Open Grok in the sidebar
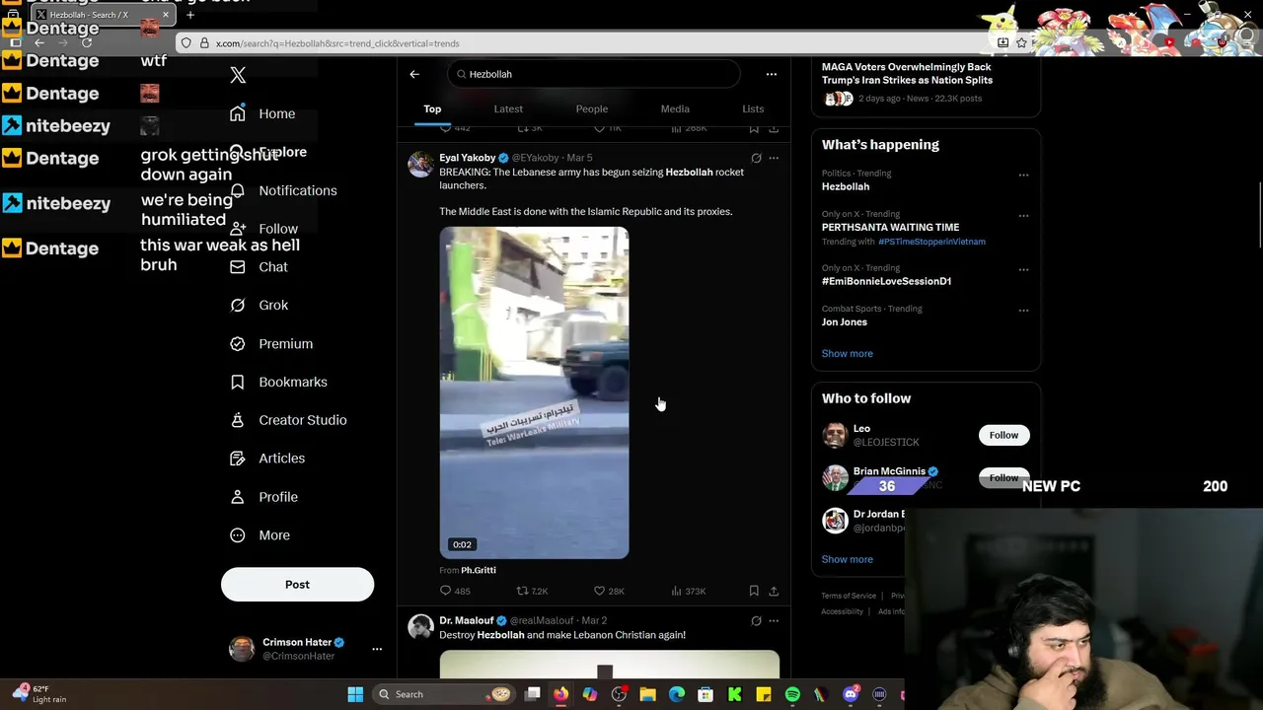This screenshot has height=710, width=1263. tap(259, 306)
